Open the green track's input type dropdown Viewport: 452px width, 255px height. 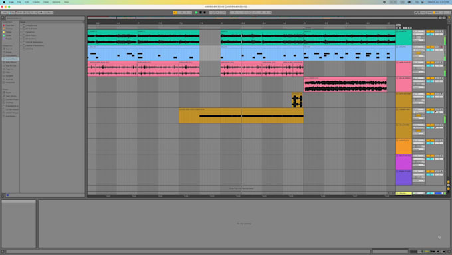[x=419, y=31]
